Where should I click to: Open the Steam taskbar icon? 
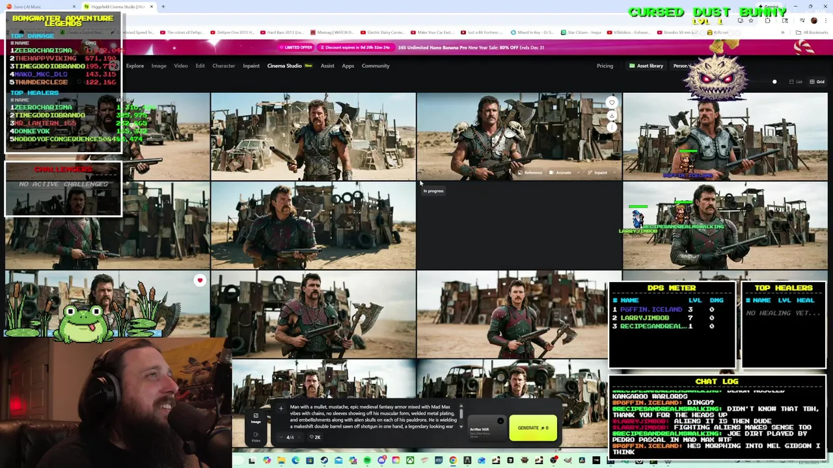pos(324,460)
